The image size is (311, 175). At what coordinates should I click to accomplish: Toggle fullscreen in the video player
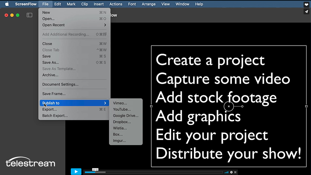(235, 172)
